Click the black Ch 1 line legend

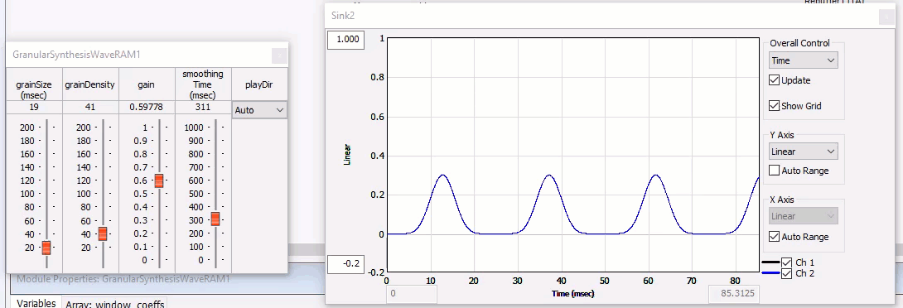pos(770,262)
